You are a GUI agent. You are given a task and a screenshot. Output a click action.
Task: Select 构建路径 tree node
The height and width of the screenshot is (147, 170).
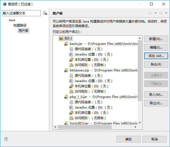click(20, 25)
